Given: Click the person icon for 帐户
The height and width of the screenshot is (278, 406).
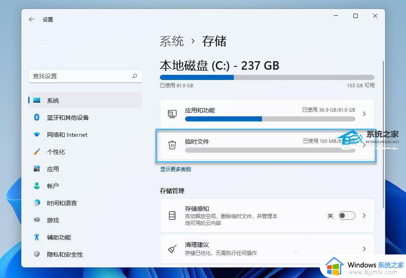Looking at the screenshot, I should click(x=37, y=186).
